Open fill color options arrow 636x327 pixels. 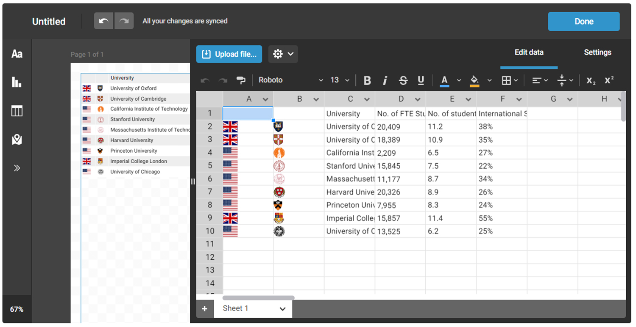(489, 80)
